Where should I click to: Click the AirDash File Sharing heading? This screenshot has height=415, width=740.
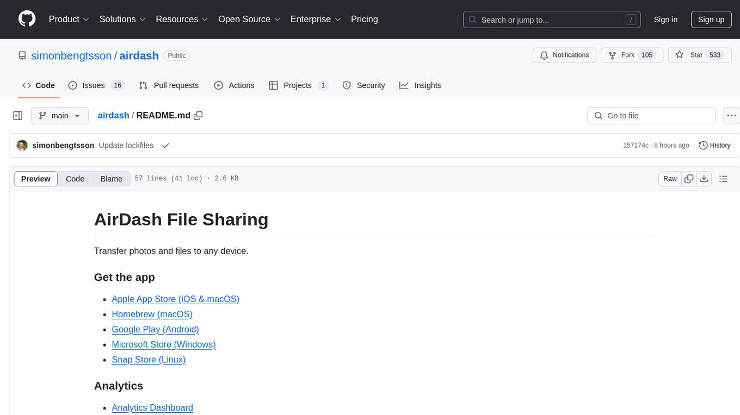tap(181, 219)
